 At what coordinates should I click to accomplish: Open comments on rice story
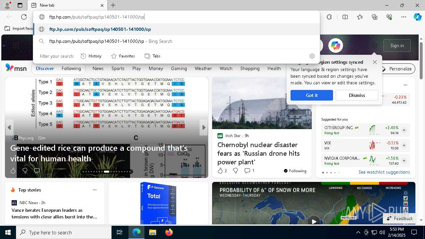click(x=37, y=171)
